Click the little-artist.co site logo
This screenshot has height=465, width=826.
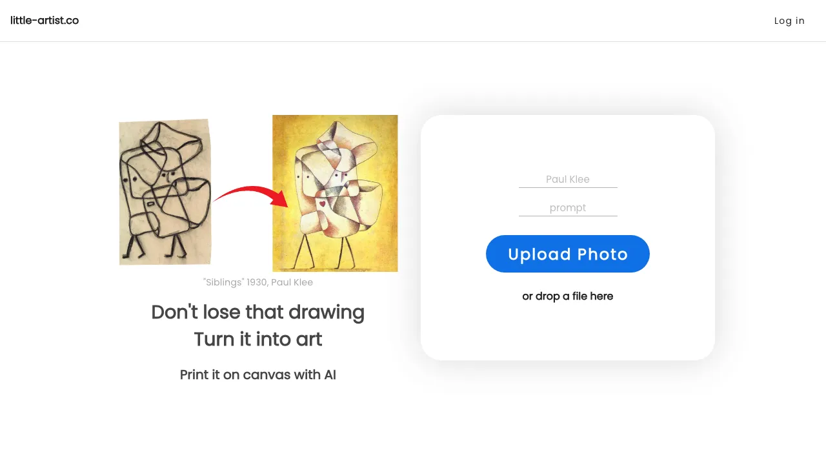(45, 21)
